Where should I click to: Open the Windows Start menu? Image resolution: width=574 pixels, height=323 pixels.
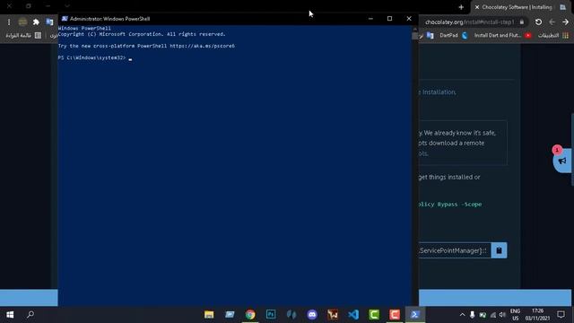click(x=10, y=315)
